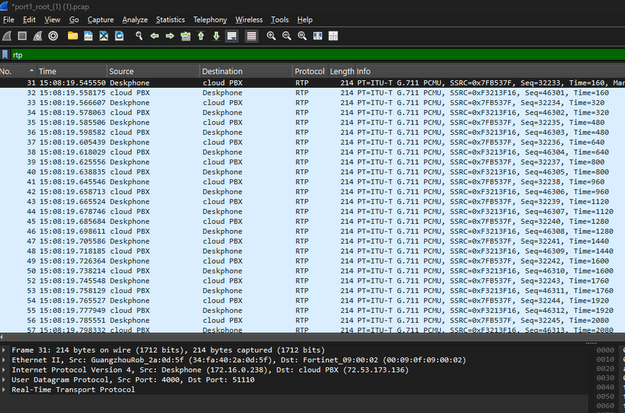Expand the Ethernet II details row
The height and width of the screenshot is (413, 625).
coord(5,360)
